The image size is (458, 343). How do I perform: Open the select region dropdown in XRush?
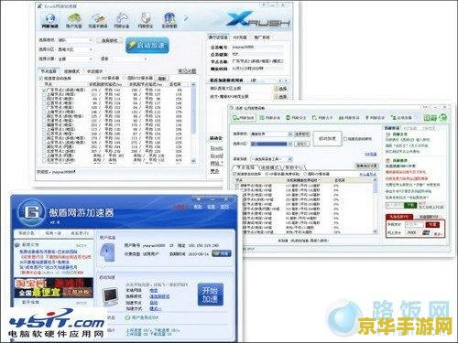click(75, 49)
